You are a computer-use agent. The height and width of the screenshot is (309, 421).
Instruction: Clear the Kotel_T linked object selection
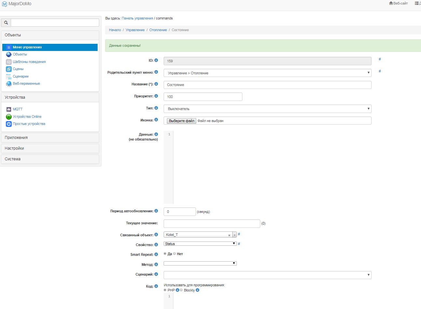pyautogui.click(x=229, y=235)
